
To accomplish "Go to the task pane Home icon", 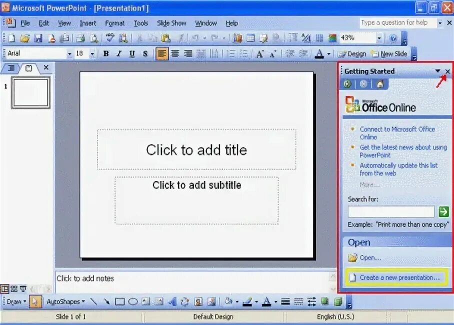I will click(x=380, y=84).
